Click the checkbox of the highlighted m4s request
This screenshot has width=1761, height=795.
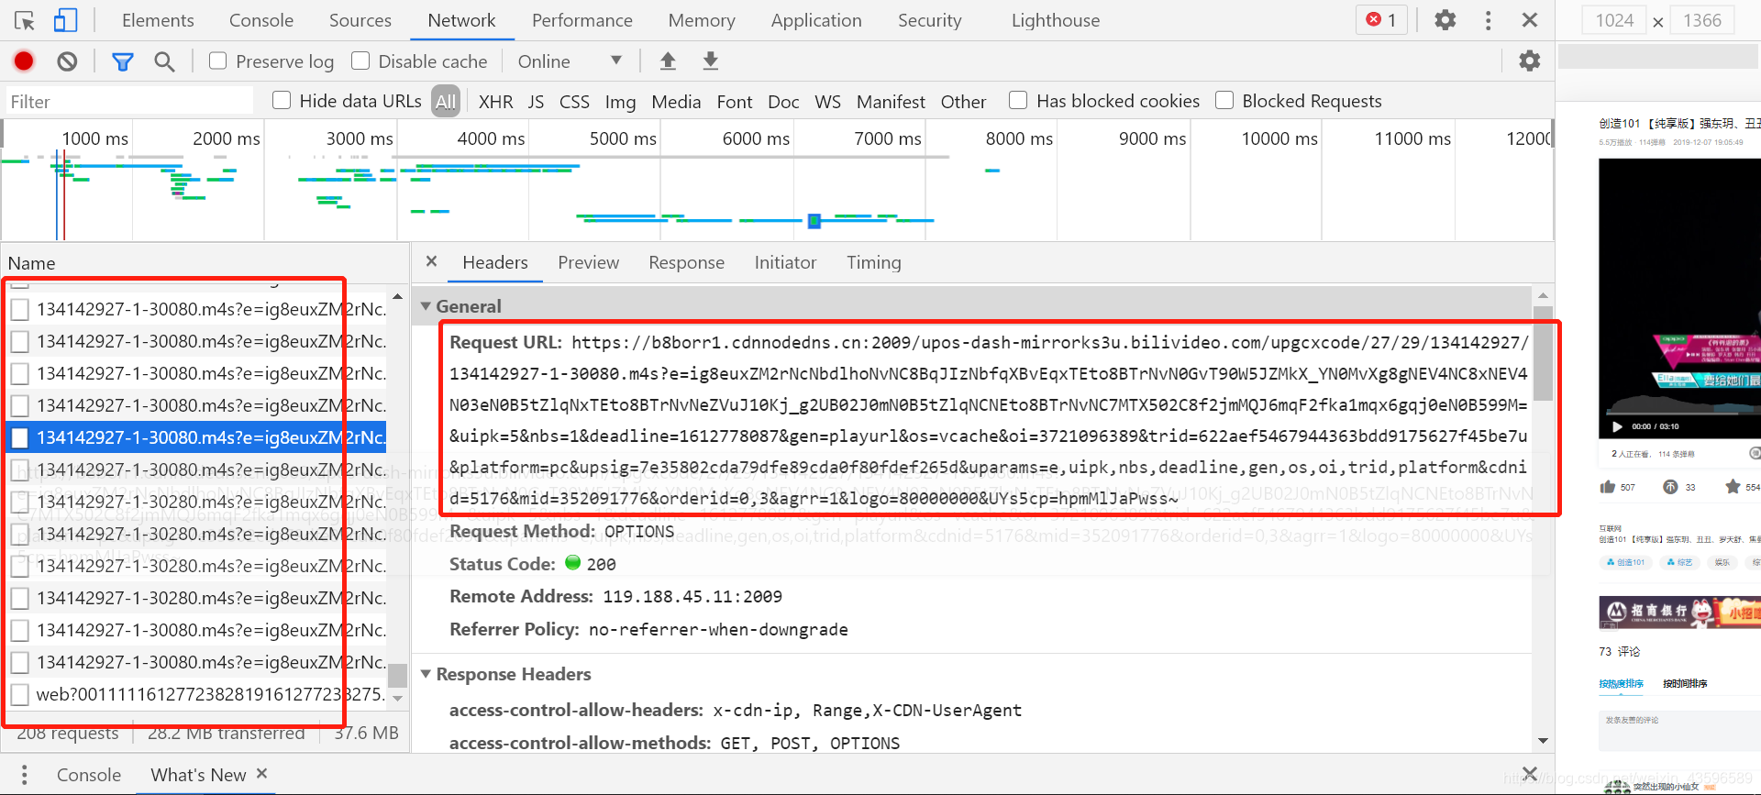[x=19, y=438]
